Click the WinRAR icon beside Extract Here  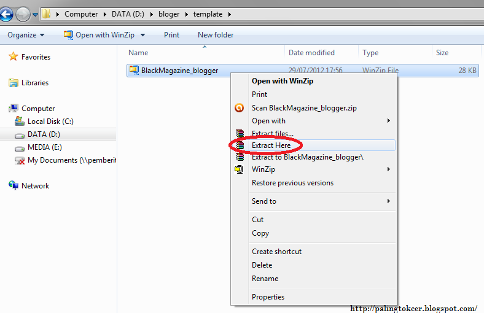[x=240, y=145]
